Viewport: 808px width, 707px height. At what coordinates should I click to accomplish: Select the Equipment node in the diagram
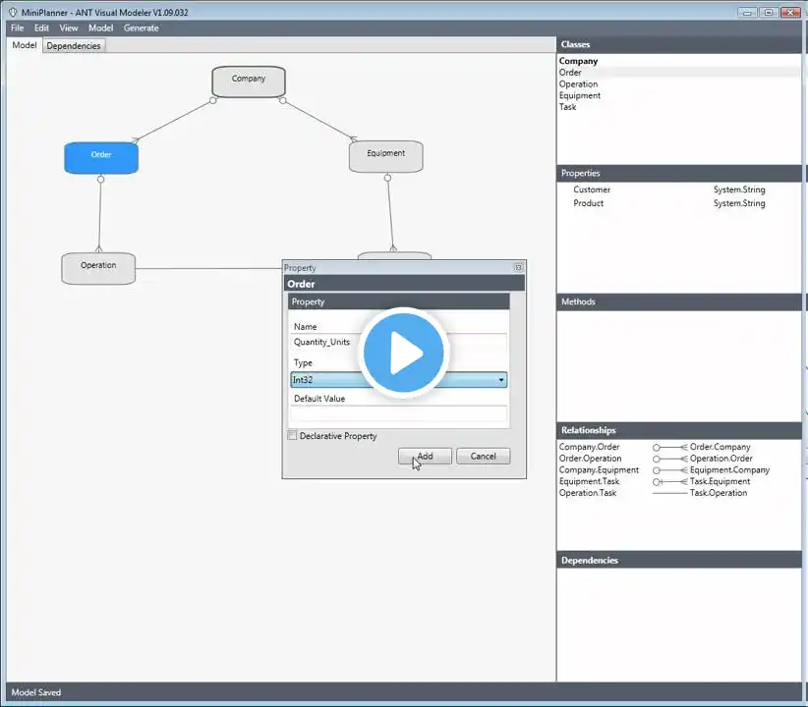[x=386, y=156]
